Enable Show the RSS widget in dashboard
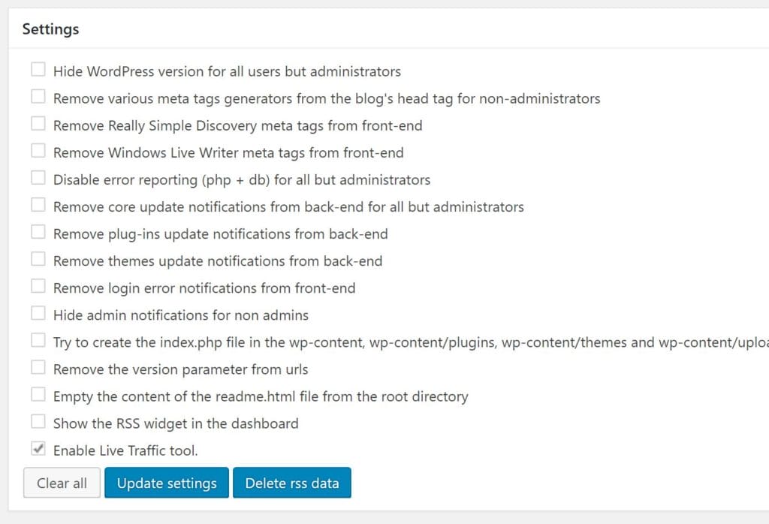This screenshot has width=769, height=524. [38, 422]
